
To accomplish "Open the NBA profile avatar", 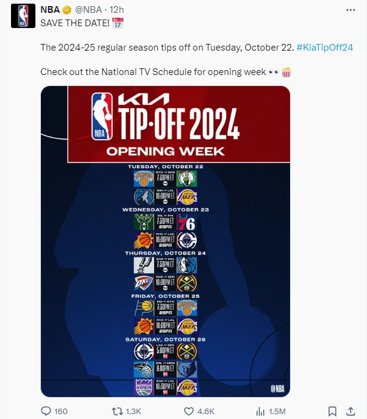I will [23, 16].
